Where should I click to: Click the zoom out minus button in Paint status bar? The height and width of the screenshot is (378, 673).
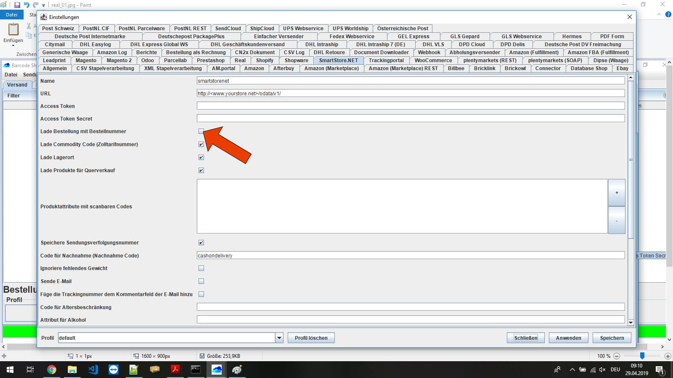[x=617, y=356]
